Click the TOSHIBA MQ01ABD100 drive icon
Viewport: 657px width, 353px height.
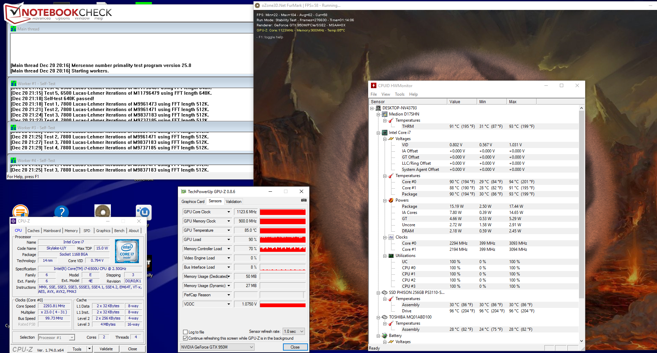[x=385, y=317]
